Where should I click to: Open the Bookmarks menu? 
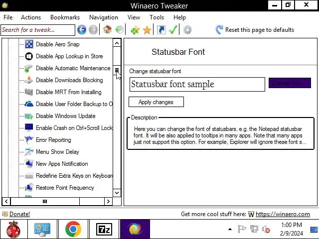pyautogui.click(x=65, y=17)
